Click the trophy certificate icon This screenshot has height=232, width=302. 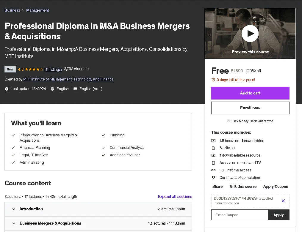[x=213, y=178]
